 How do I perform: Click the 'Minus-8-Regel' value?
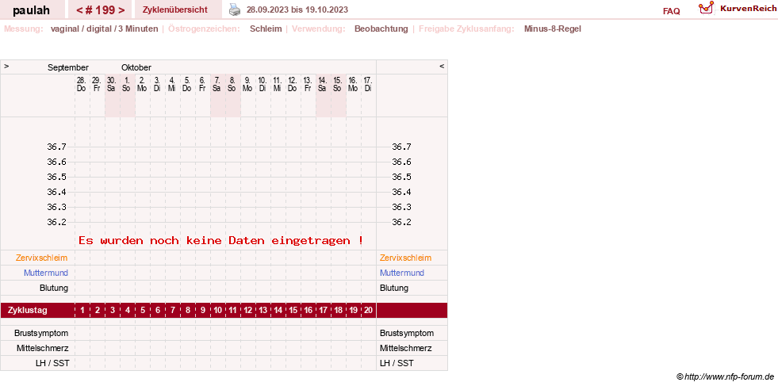tap(552, 29)
